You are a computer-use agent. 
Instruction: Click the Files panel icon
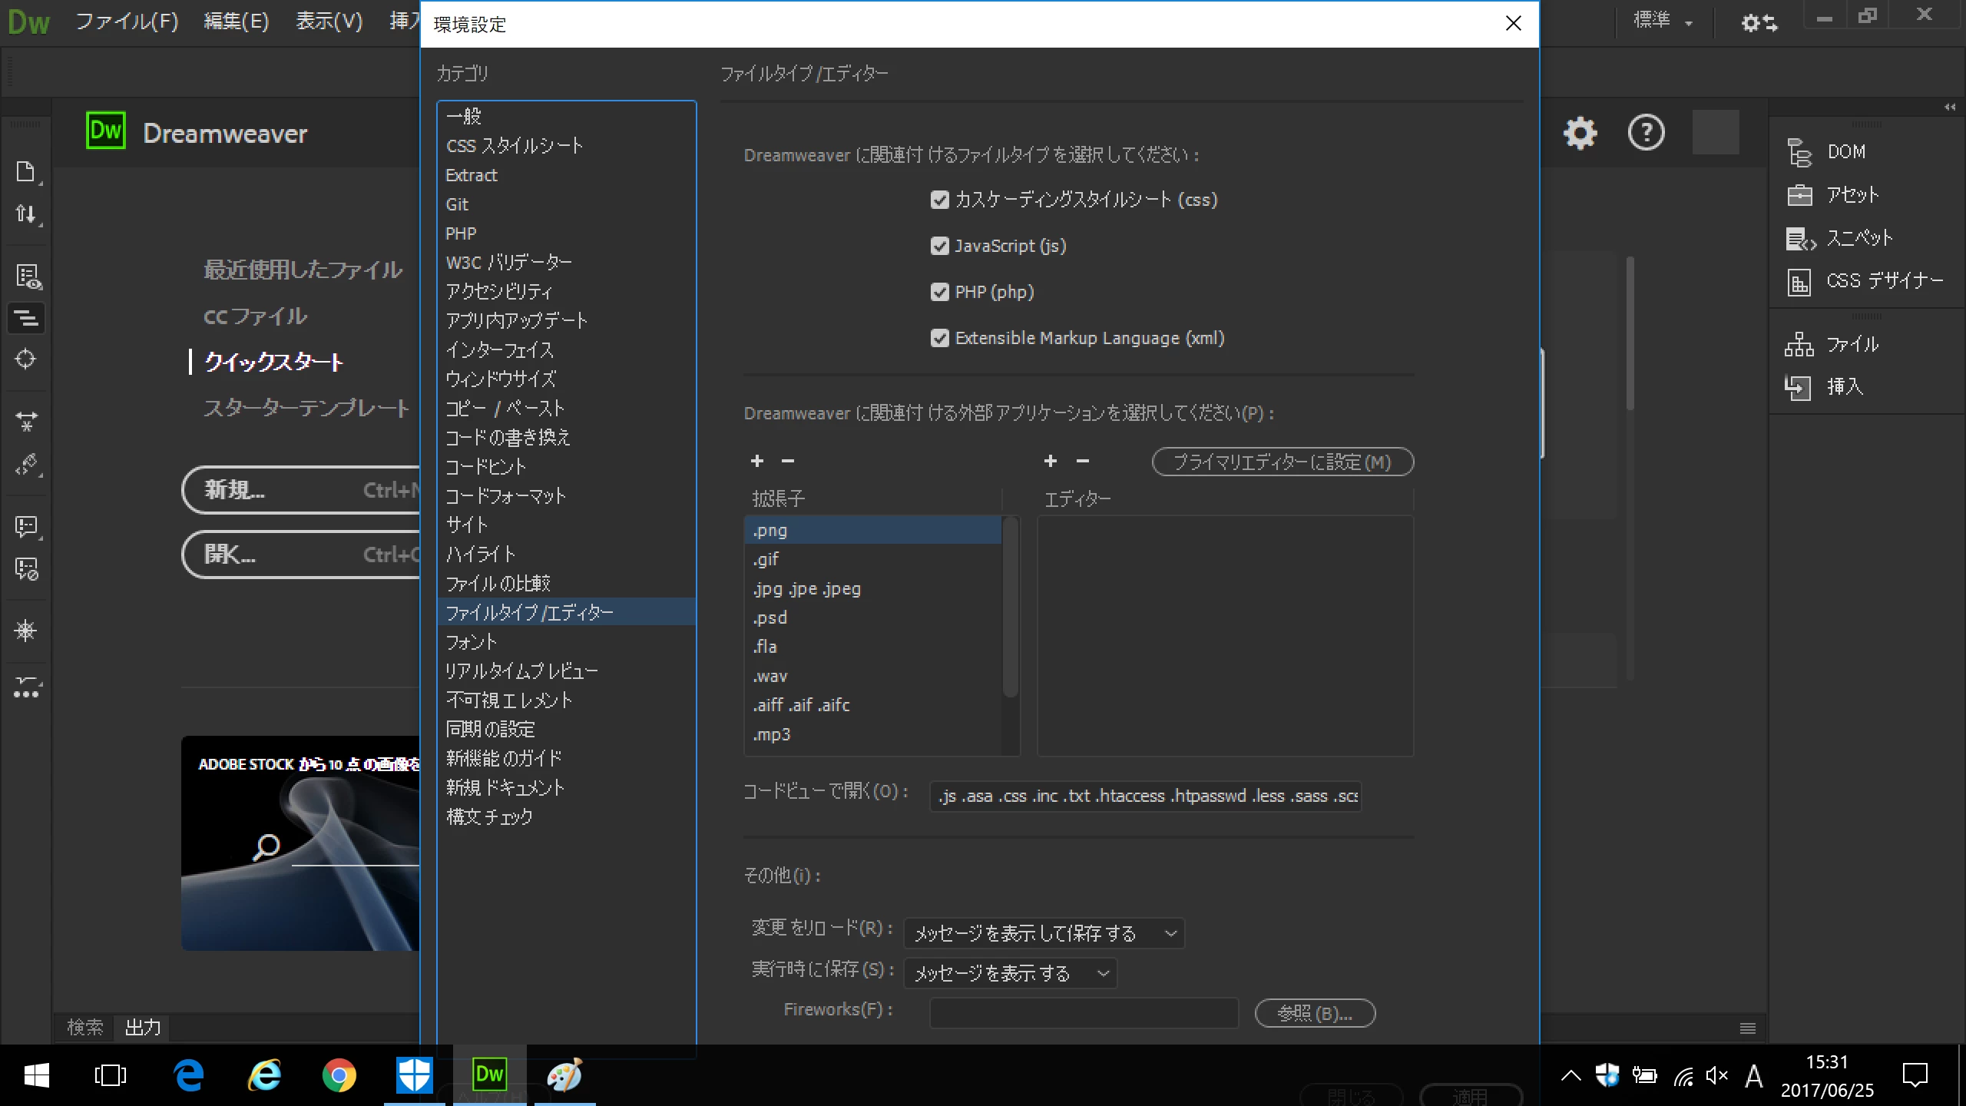coord(1799,345)
